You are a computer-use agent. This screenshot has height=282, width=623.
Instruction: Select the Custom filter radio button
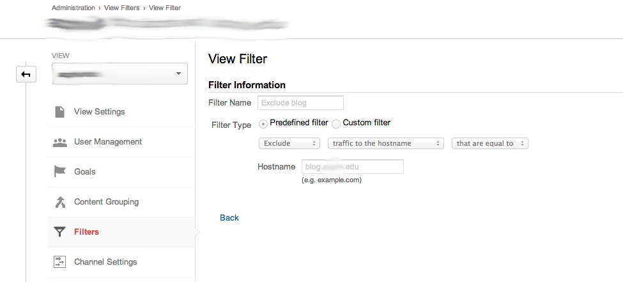click(336, 123)
